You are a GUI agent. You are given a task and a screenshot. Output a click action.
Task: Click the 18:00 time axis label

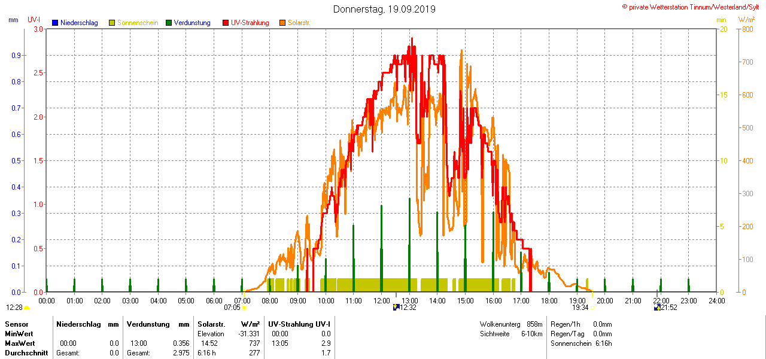tap(549, 300)
